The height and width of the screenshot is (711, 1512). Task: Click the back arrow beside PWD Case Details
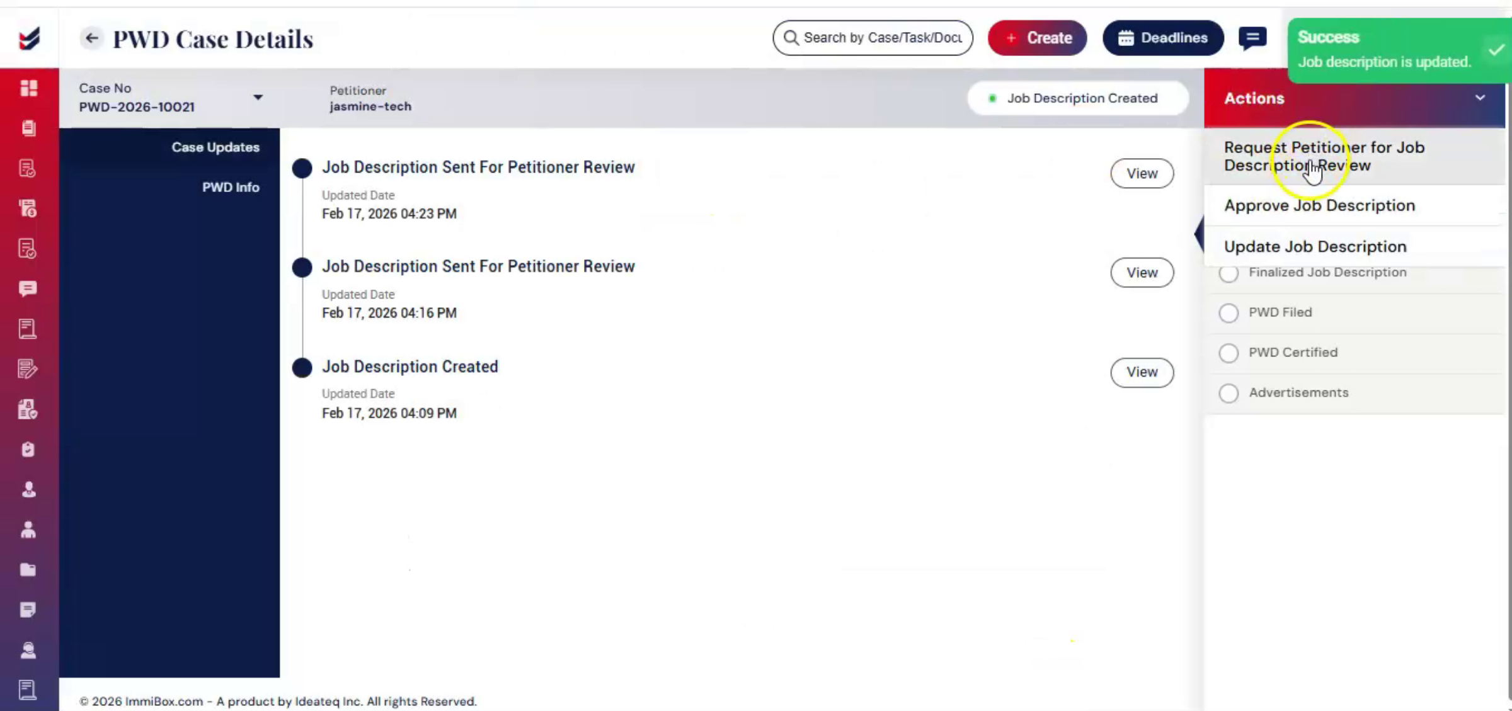[x=91, y=38]
